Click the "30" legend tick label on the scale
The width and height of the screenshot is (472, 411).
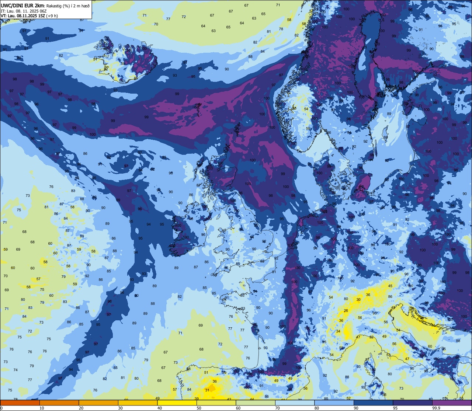[x=120, y=408]
